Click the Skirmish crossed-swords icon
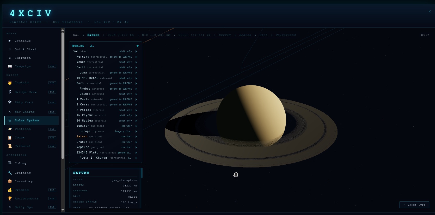 (x=10, y=58)
